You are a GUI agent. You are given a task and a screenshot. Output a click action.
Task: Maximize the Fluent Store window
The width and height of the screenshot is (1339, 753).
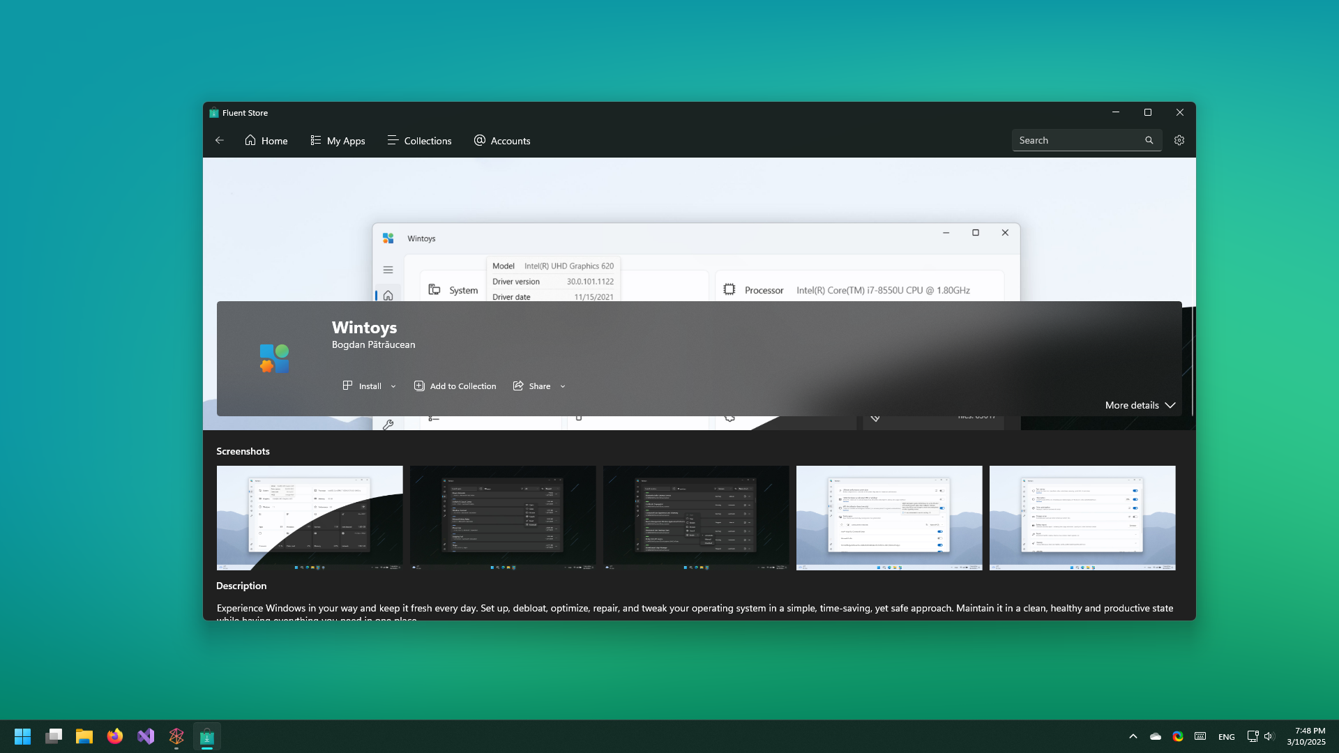tap(1148, 112)
